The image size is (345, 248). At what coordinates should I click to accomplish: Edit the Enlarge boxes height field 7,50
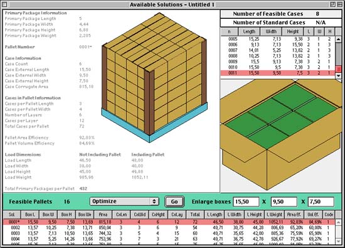(321, 202)
